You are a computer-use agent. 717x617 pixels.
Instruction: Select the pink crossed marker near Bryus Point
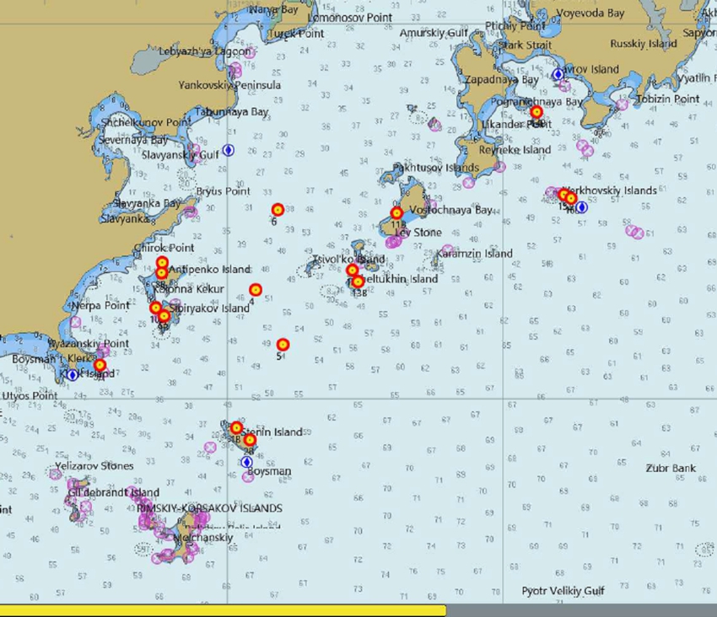[x=192, y=212]
